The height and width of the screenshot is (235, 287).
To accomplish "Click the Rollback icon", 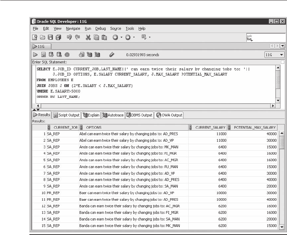I will (59, 55).
